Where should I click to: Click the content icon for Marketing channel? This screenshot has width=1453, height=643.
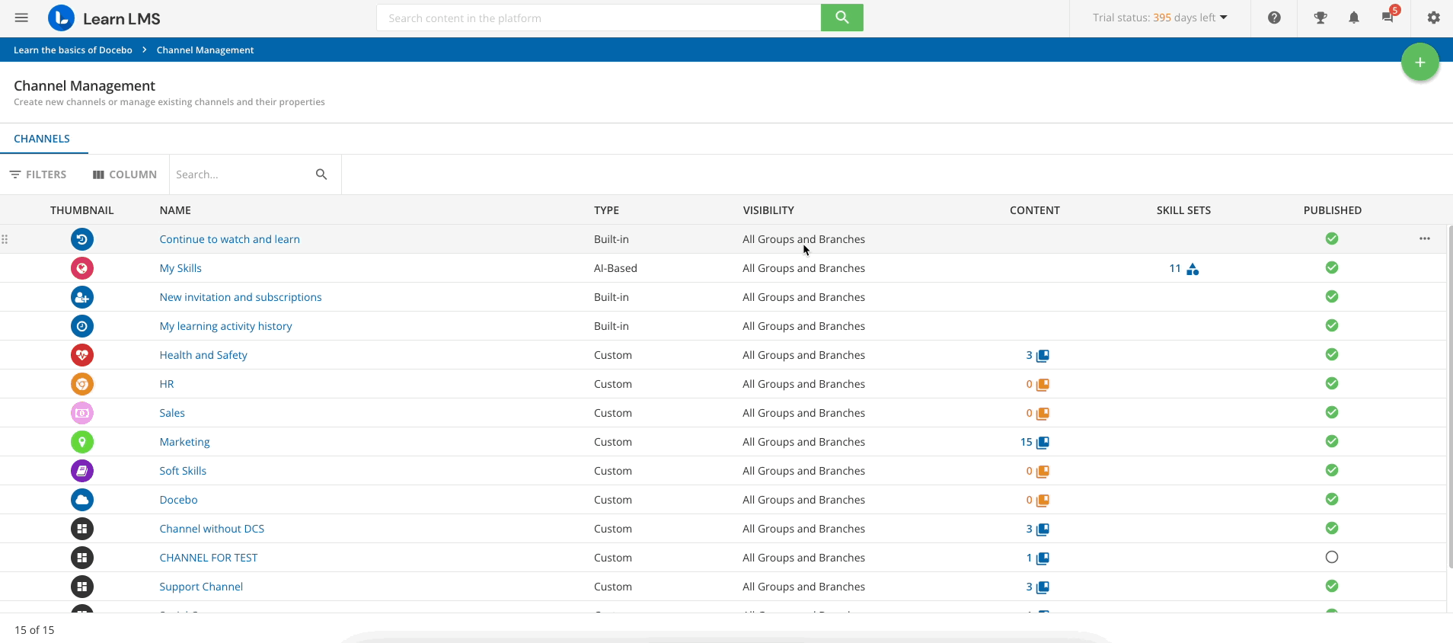(1043, 443)
